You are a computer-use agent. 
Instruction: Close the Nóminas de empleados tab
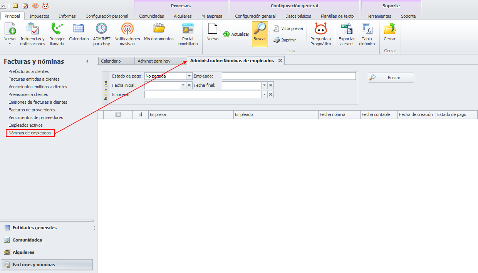coord(280,61)
